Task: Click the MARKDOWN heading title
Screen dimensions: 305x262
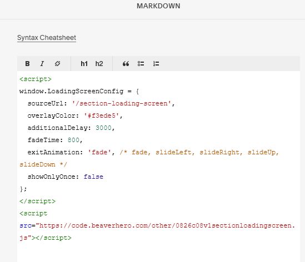Action: [158, 6]
